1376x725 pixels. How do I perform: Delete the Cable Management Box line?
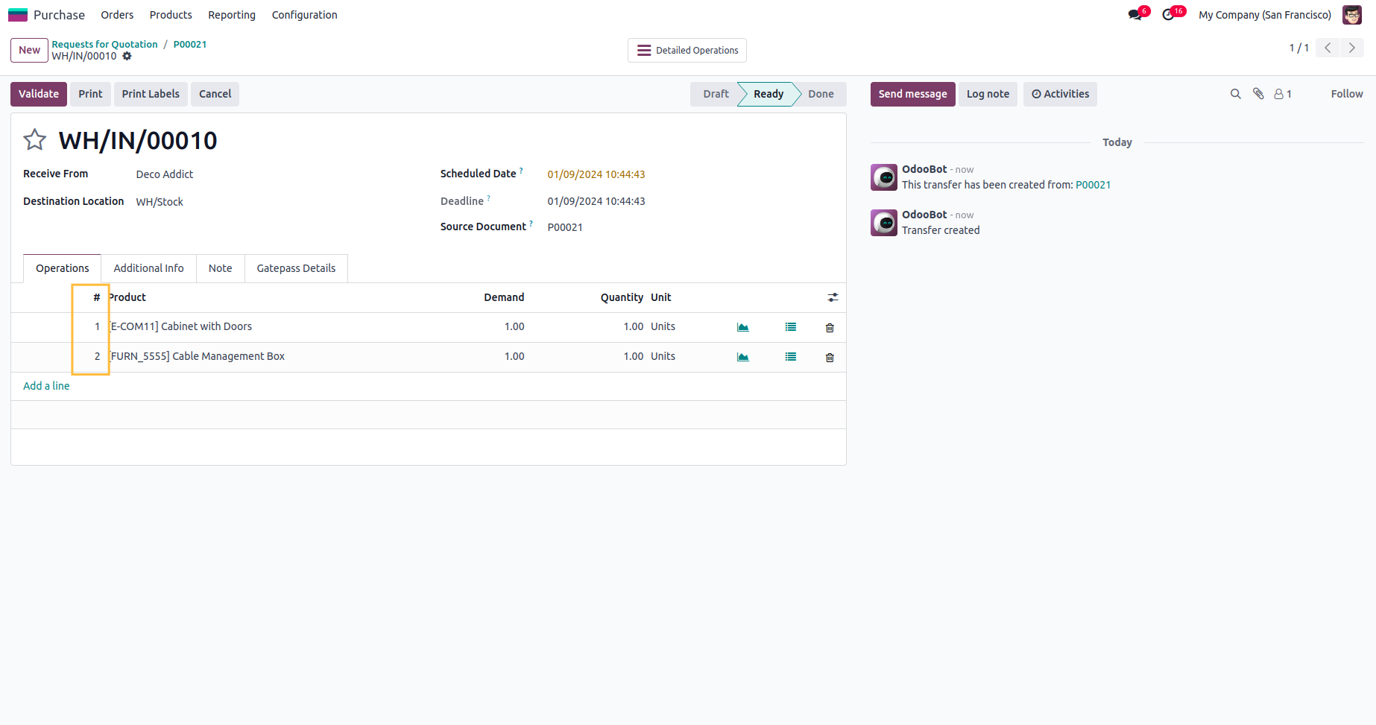(830, 358)
